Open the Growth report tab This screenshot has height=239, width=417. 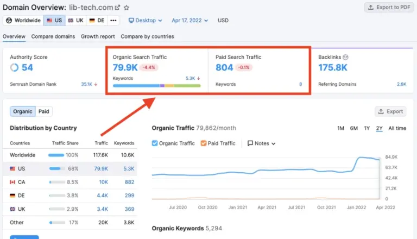pyautogui.click(x=98, y=36)
